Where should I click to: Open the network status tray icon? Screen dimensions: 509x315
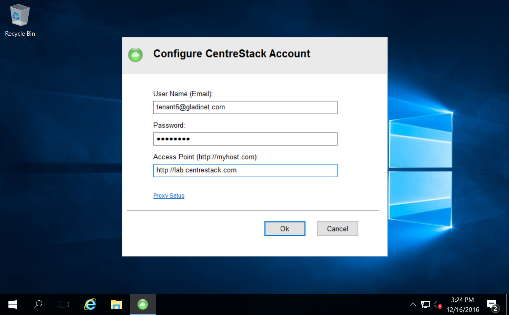click(x=426, y=304)
